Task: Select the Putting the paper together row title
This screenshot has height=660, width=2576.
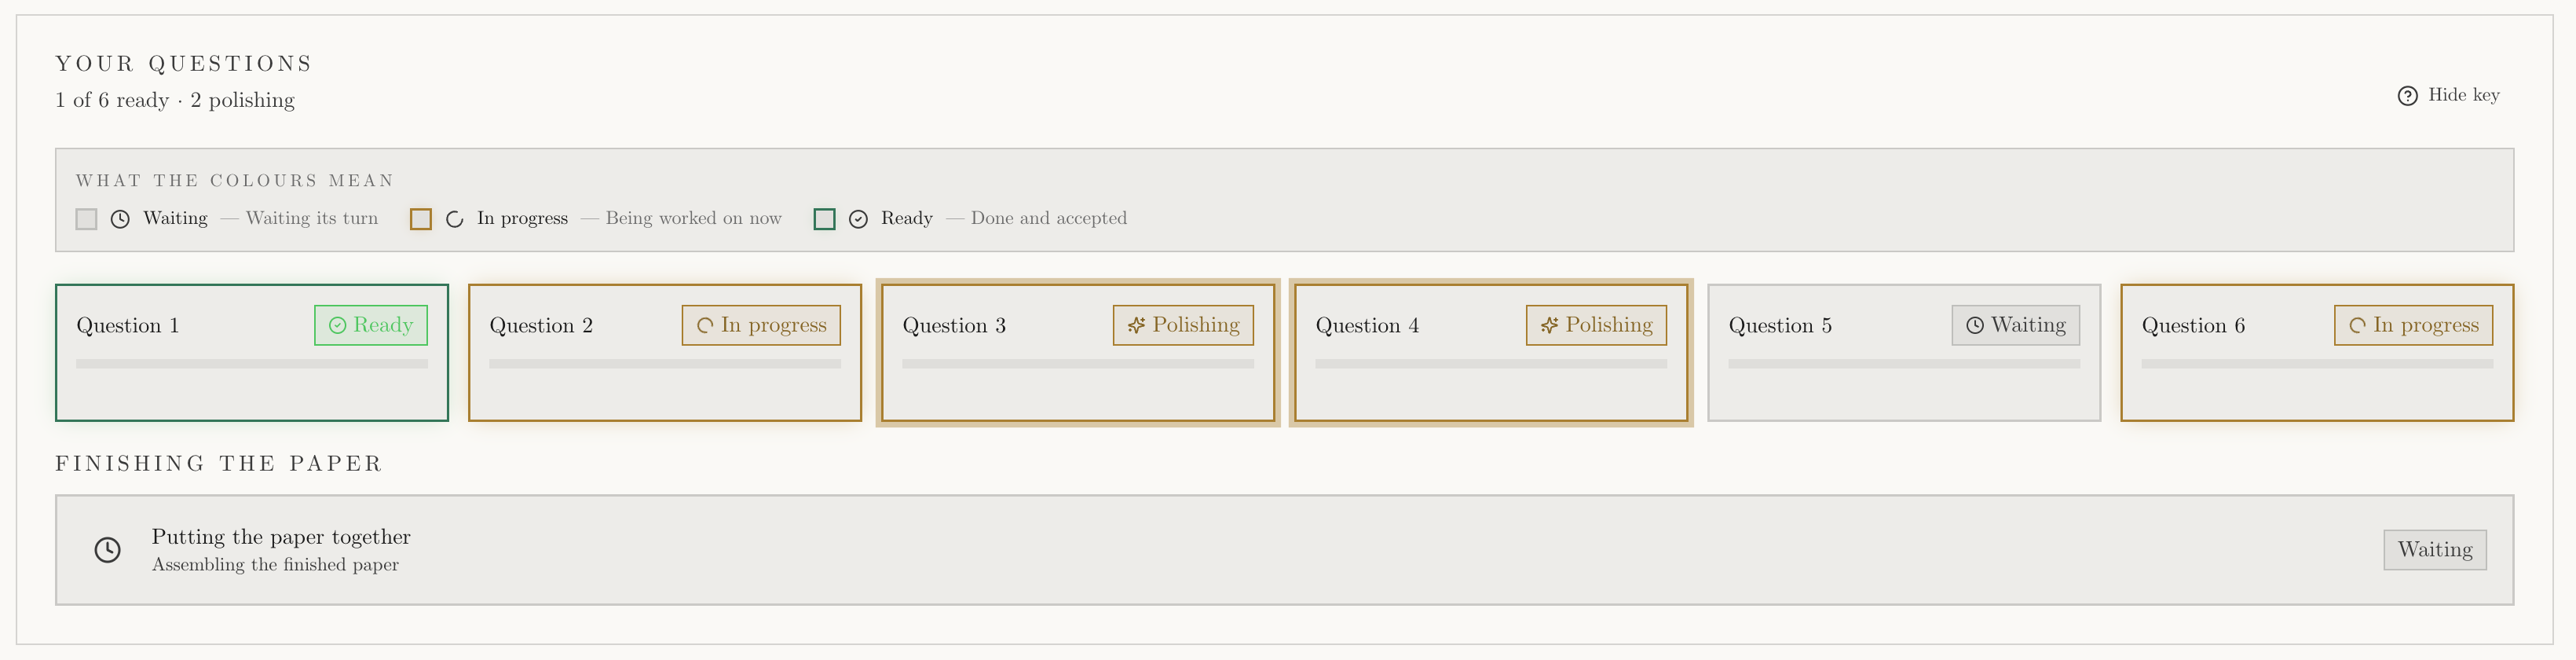Action: (281, 537)
